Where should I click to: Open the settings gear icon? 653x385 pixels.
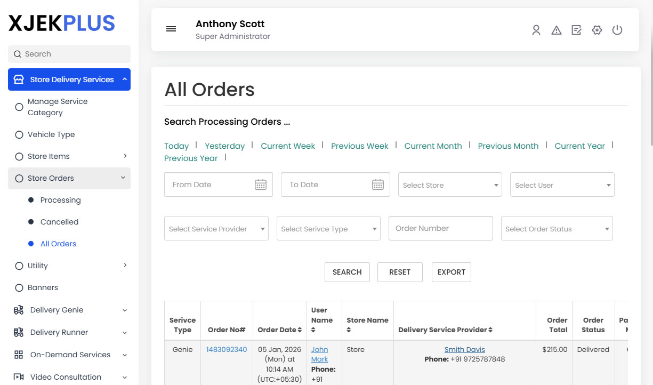(x=596, y=30)
